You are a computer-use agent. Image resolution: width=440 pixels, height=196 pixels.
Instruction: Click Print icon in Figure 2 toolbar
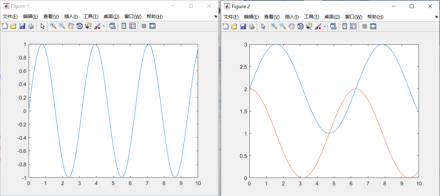click(251, 27)
